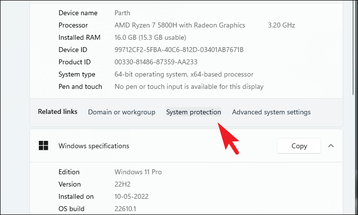
Task: Select the device name value Parth
Action: (122, 13)
